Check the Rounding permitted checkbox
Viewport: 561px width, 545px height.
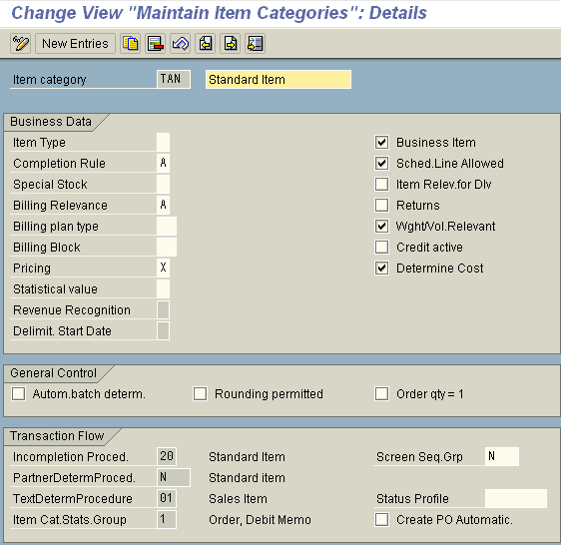tap(200, 394)
